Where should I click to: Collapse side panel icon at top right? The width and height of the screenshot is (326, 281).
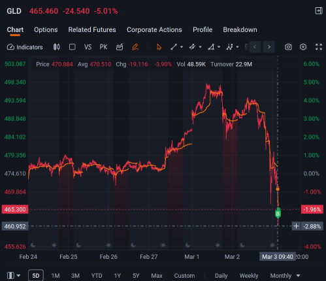[x=319, y=10]
